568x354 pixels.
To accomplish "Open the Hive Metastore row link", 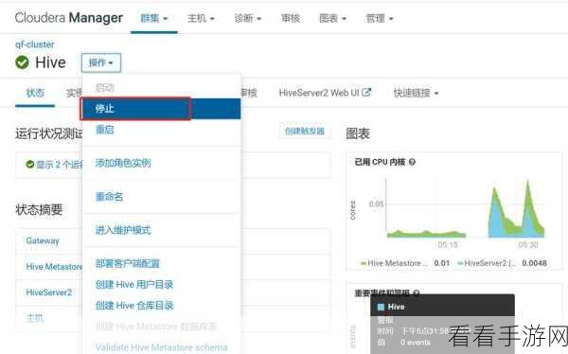I will [54, 267].
